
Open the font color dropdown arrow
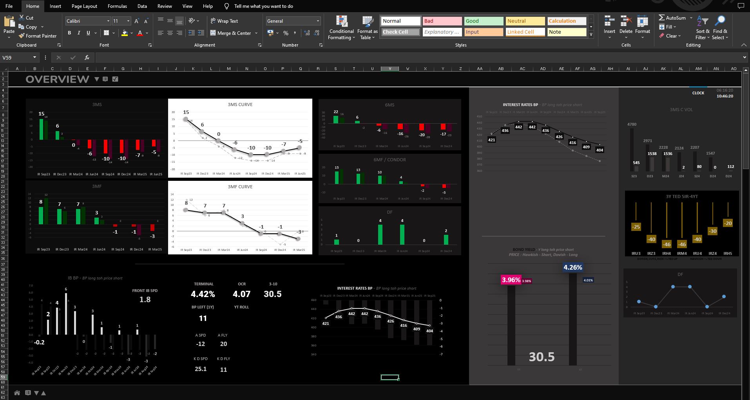(147, 33)
